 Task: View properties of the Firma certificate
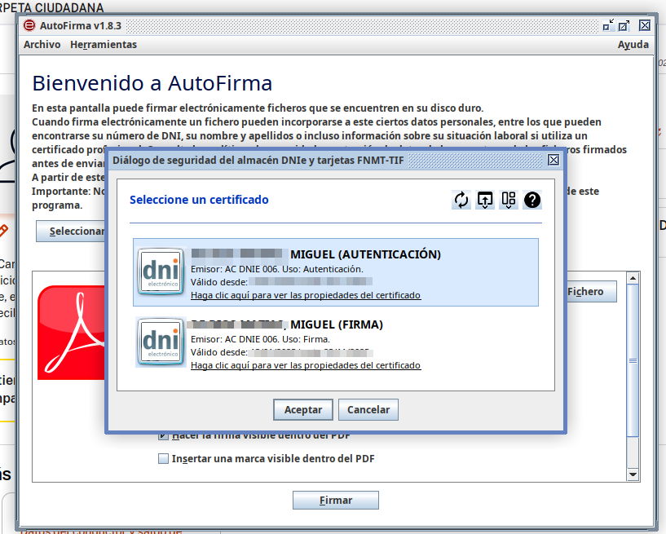pos(306,365)
